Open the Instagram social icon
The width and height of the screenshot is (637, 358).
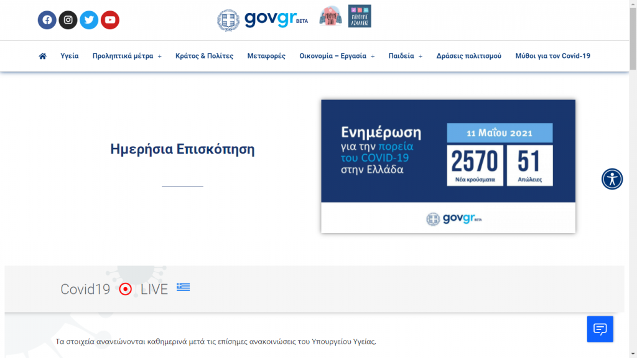pyautogui.click(x=68, y=20)
